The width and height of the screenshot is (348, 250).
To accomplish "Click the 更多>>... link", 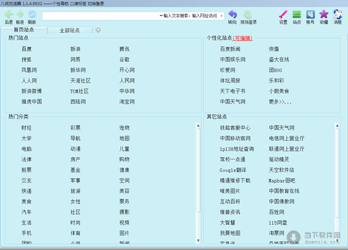I will point(280,102).
